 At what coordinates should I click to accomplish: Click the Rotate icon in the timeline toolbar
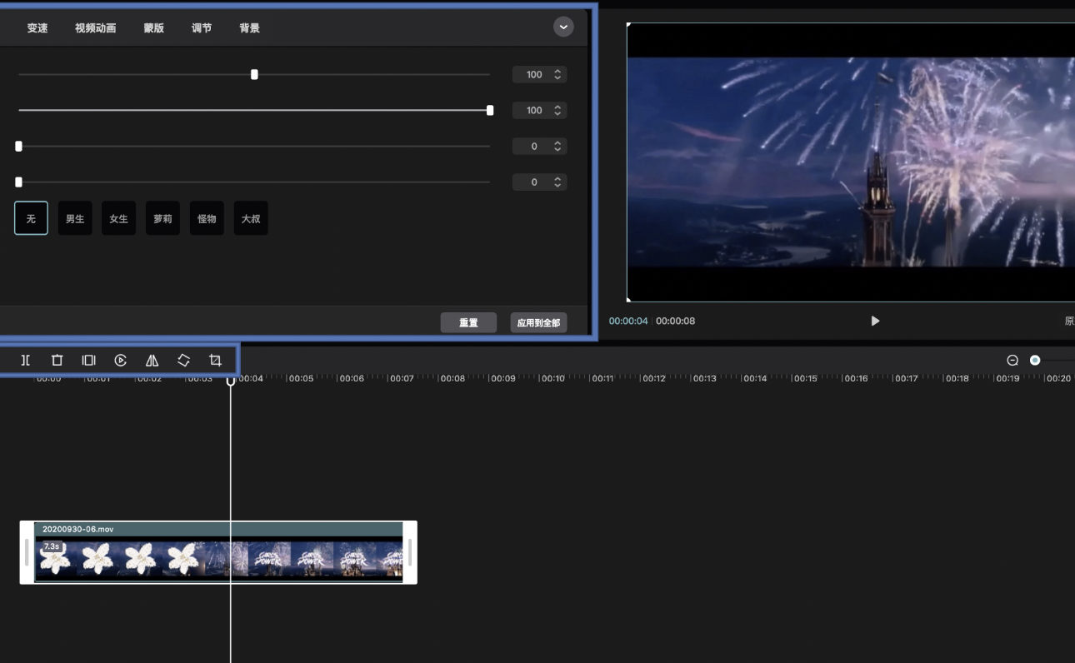point(183,361)
